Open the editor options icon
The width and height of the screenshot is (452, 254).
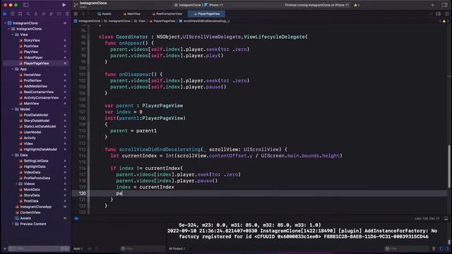(438, 14)
